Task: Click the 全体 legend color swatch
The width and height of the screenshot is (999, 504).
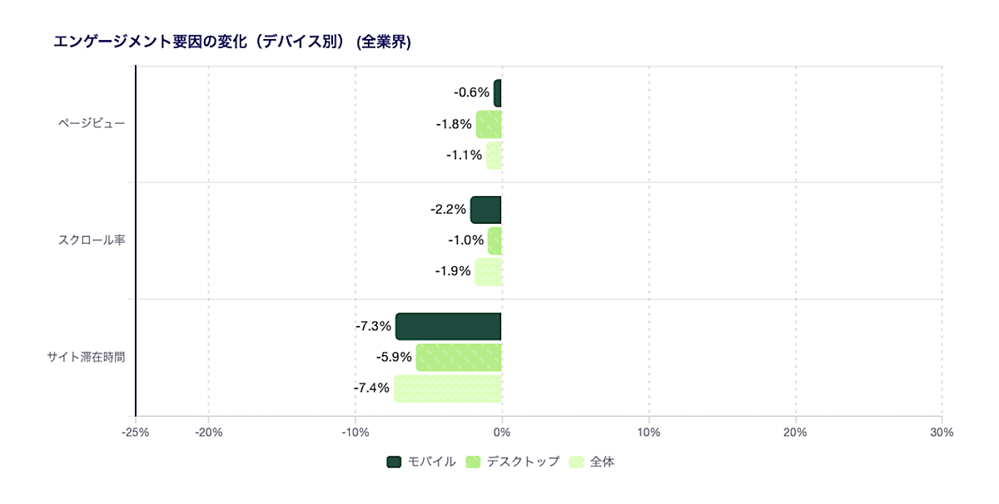Action: [x=576, y=462]
